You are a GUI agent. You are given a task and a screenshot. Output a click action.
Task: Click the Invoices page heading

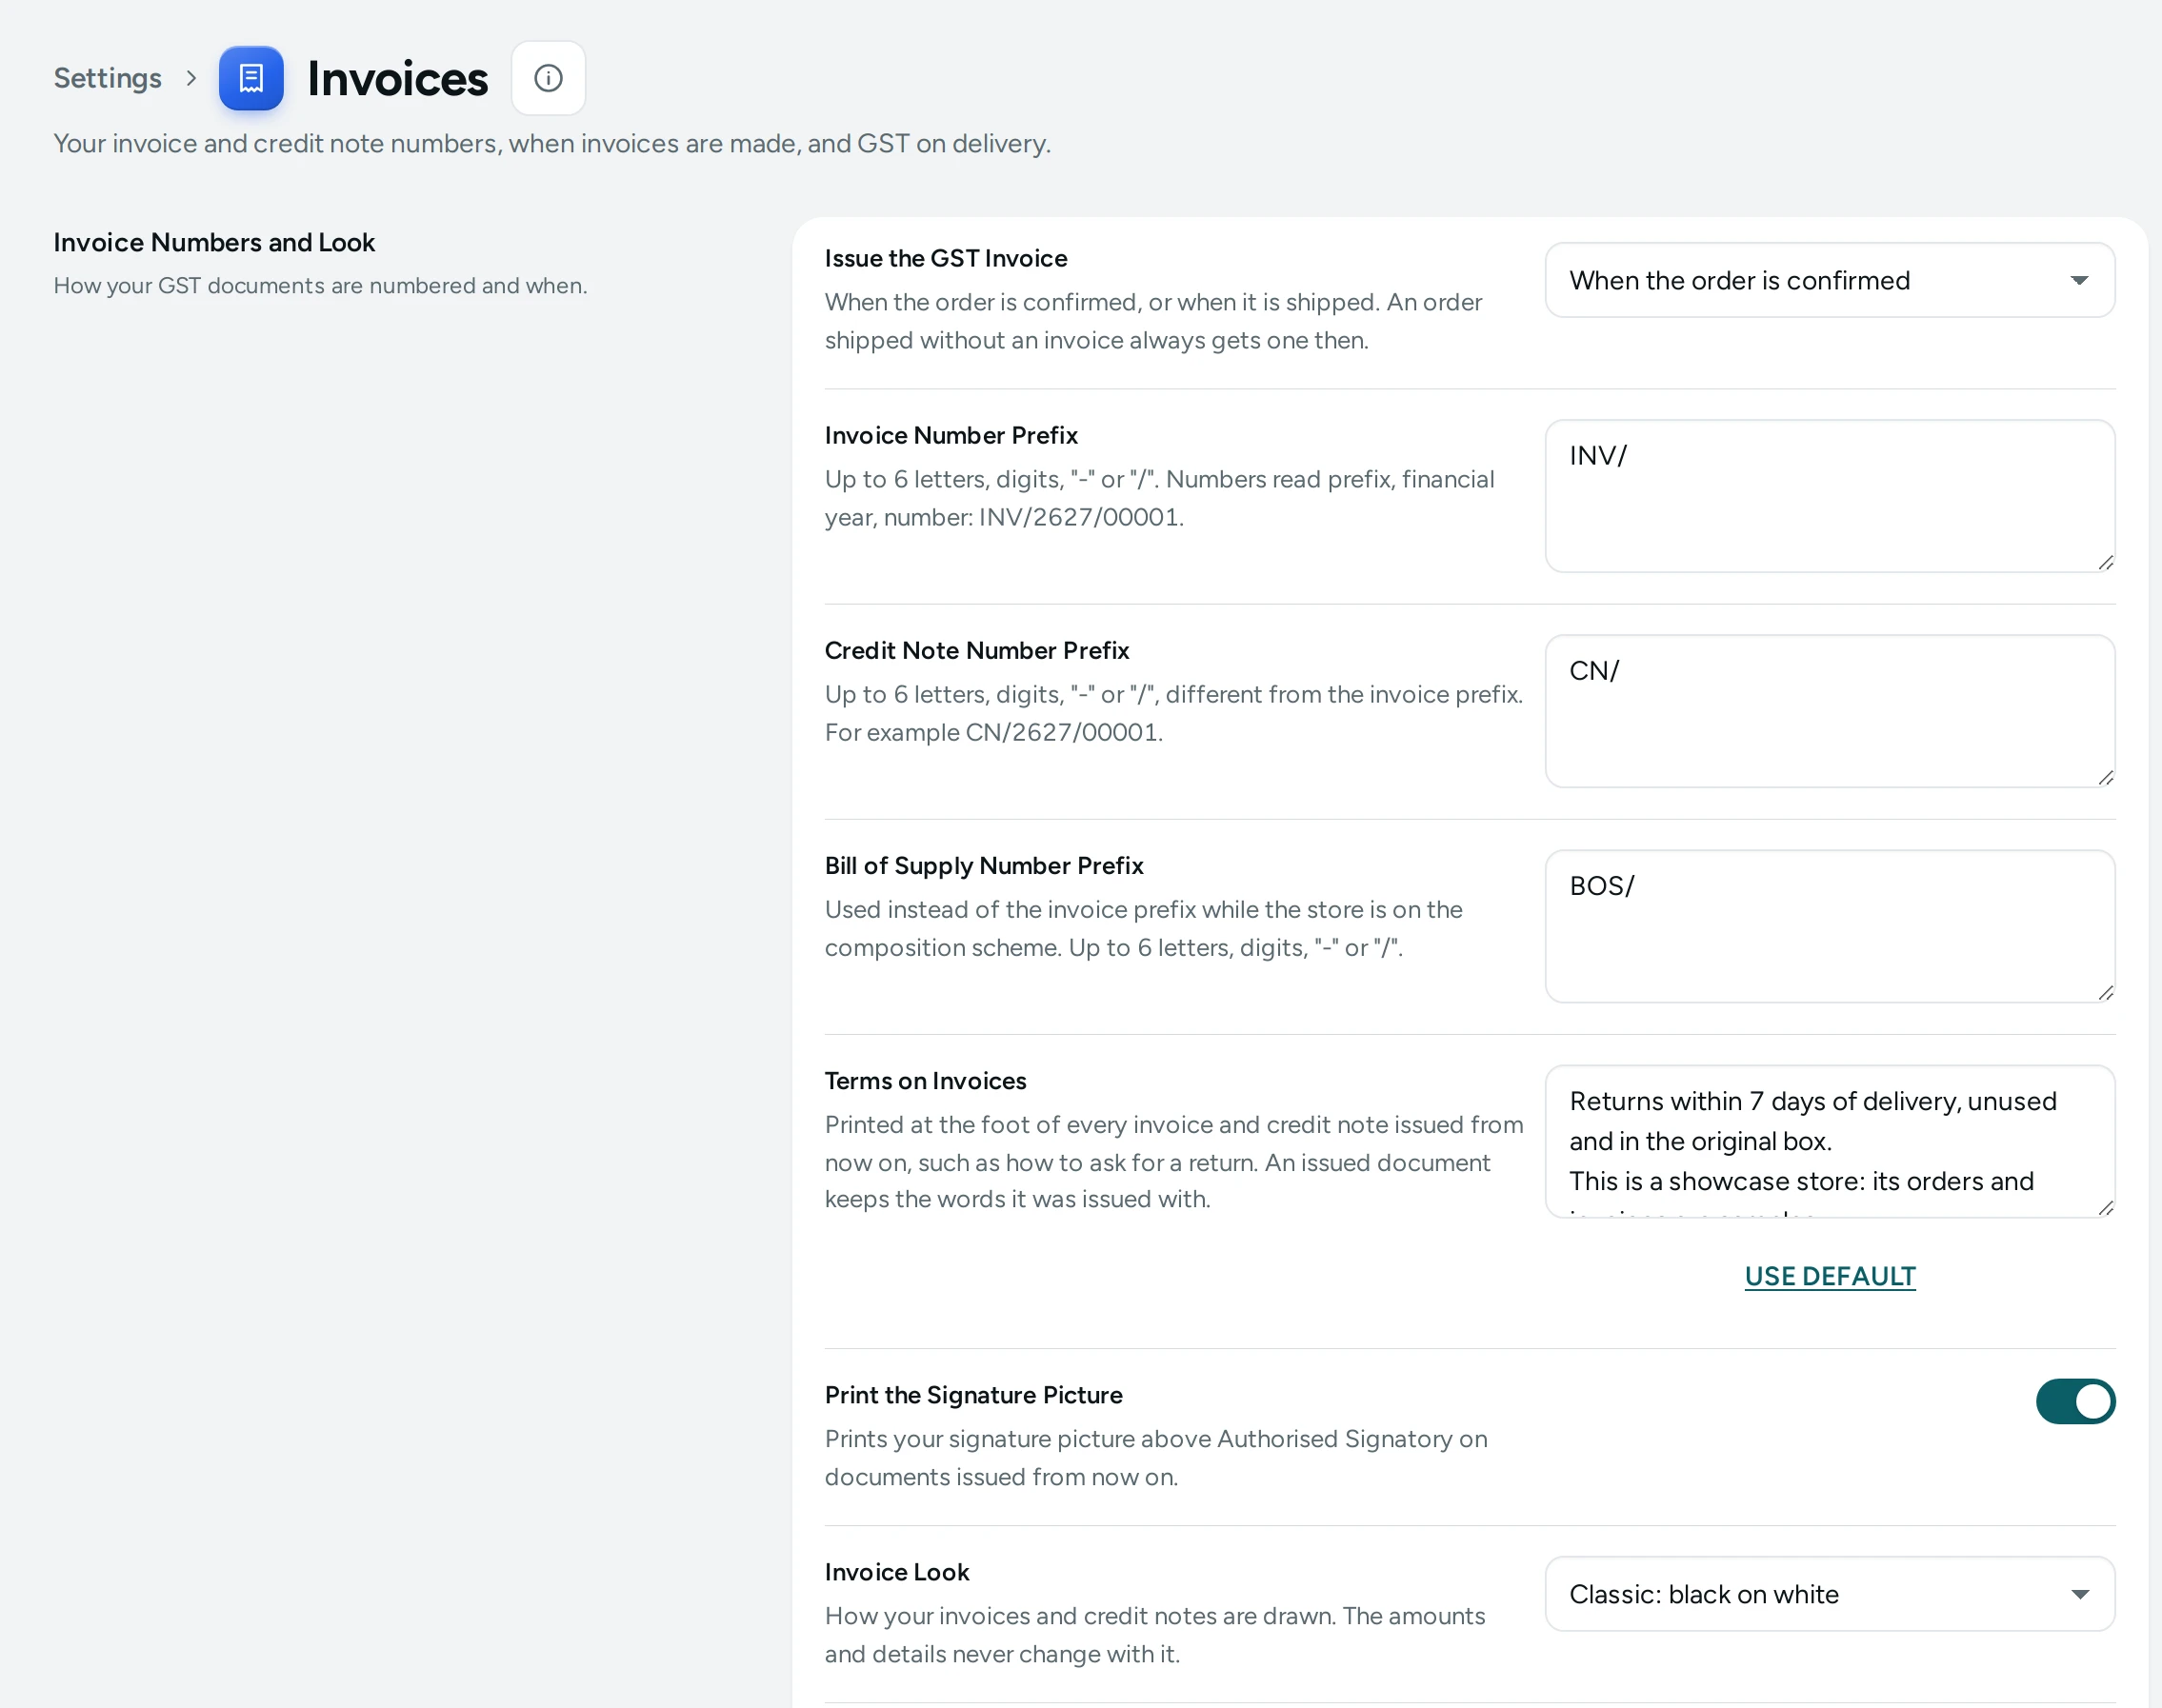[397, 78]
